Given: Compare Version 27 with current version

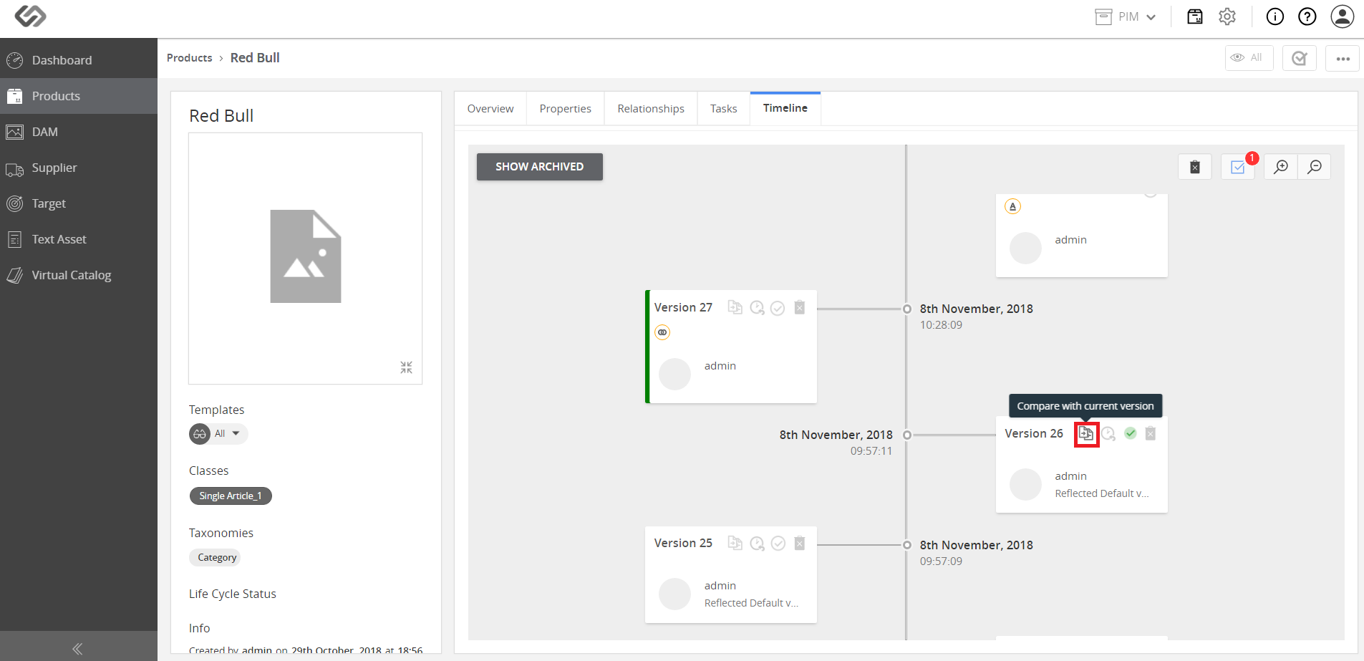Looking at the screenshot, I should point(735,307).
